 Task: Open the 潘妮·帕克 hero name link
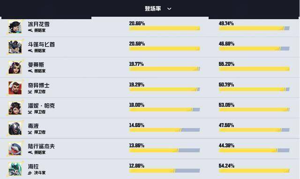[41, 106]
